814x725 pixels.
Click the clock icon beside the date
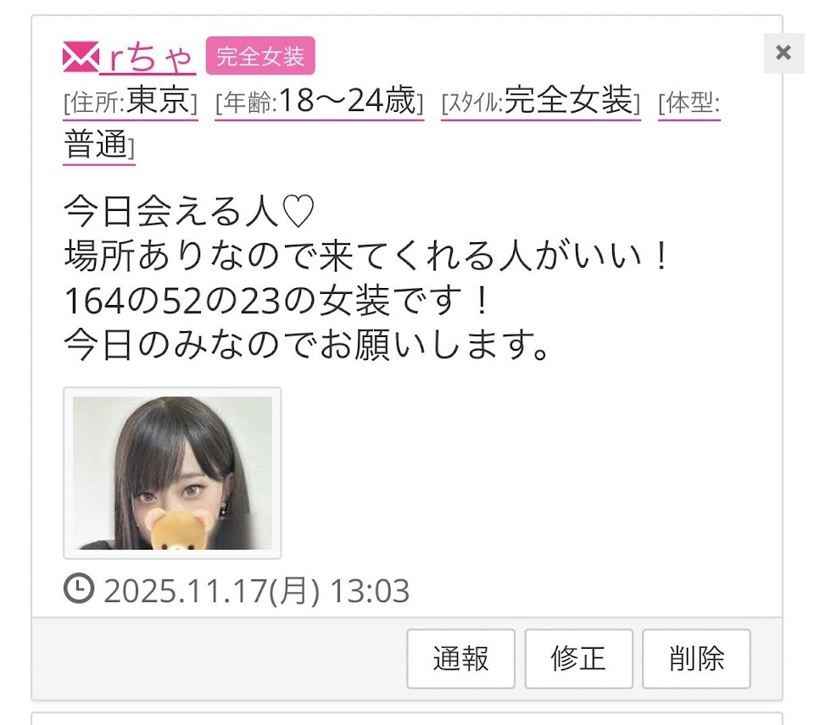[x=79, y=588]
